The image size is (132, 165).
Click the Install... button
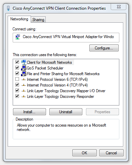pos(29,112)
